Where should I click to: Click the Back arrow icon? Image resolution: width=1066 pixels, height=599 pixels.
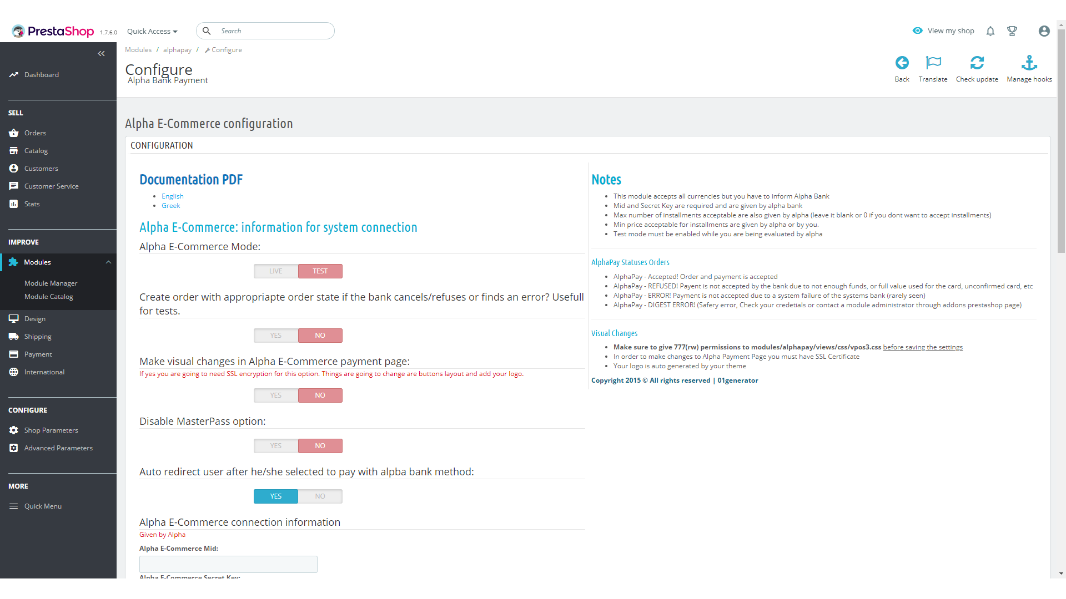coord(902,63)
